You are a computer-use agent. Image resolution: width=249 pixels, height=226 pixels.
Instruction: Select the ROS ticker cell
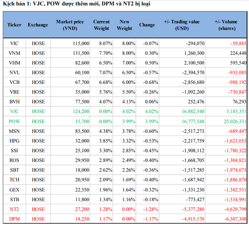coord(14,160)
